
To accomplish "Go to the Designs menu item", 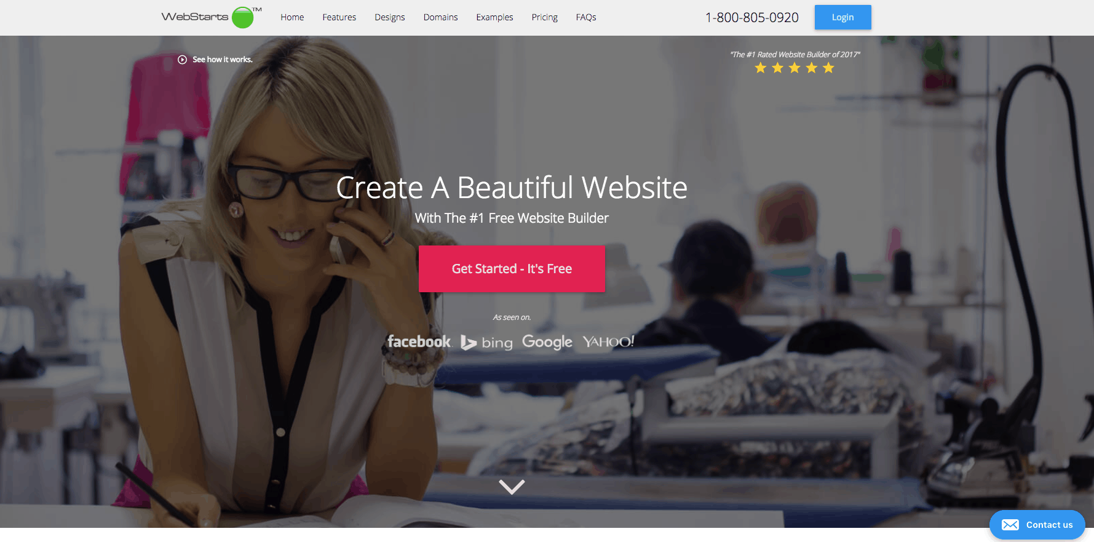I will tap(390, 17).
